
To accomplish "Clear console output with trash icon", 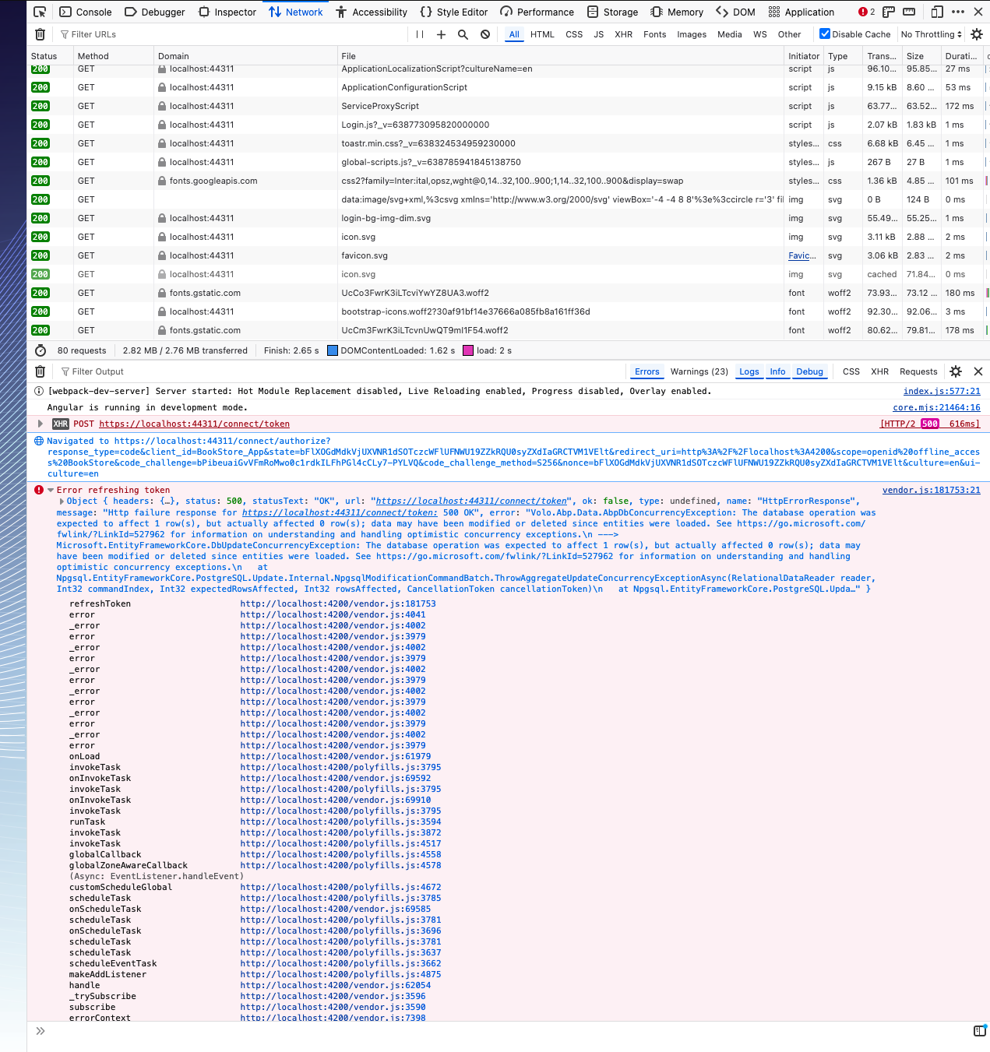I will tap(41, 371).
